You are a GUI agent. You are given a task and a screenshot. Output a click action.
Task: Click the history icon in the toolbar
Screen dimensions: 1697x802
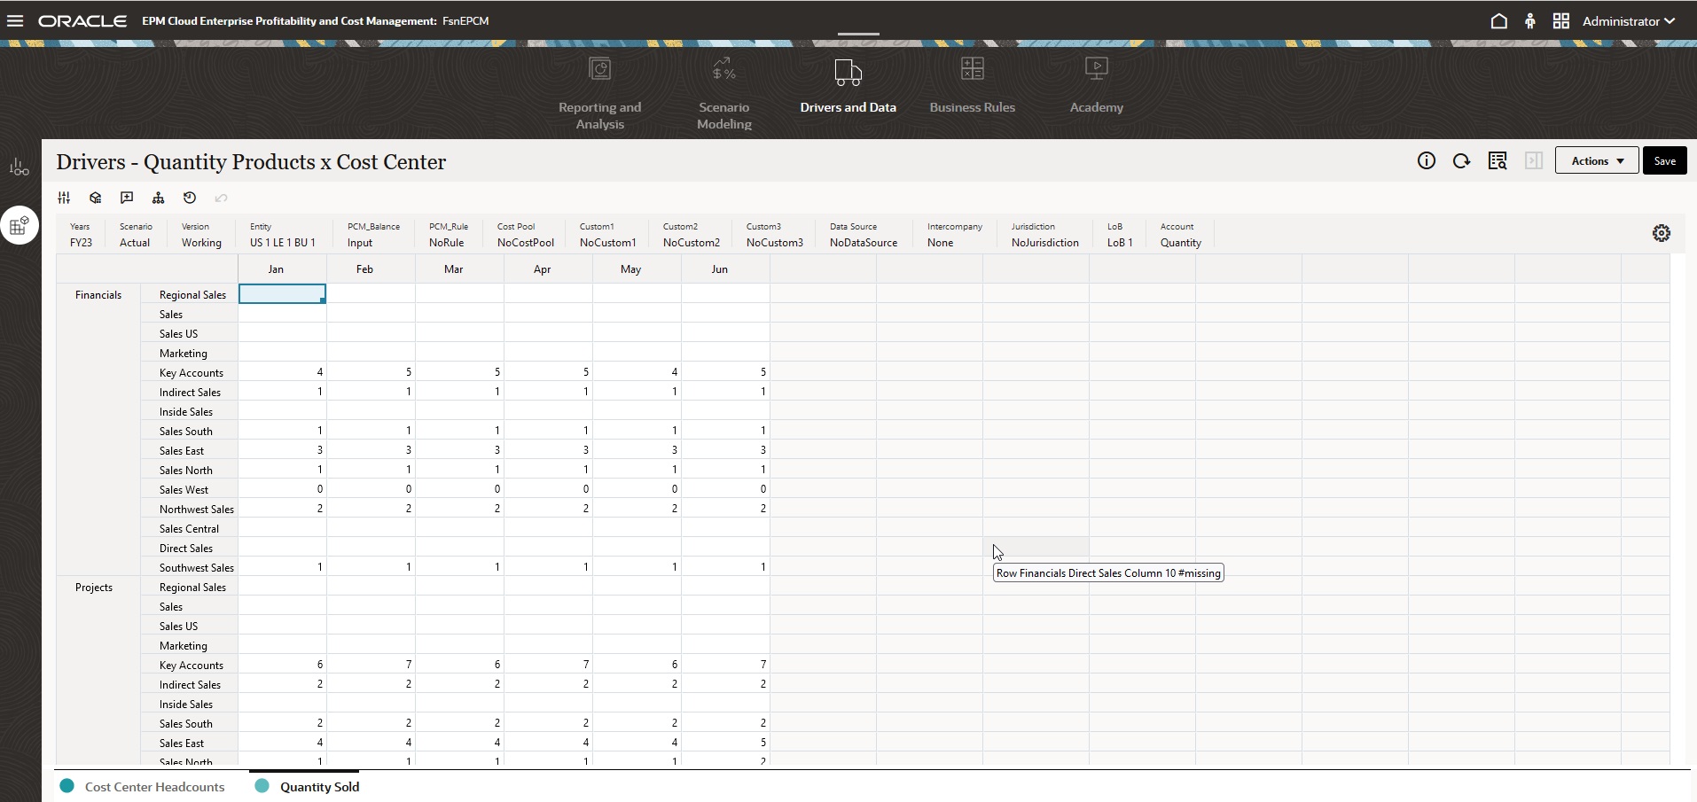190,197
